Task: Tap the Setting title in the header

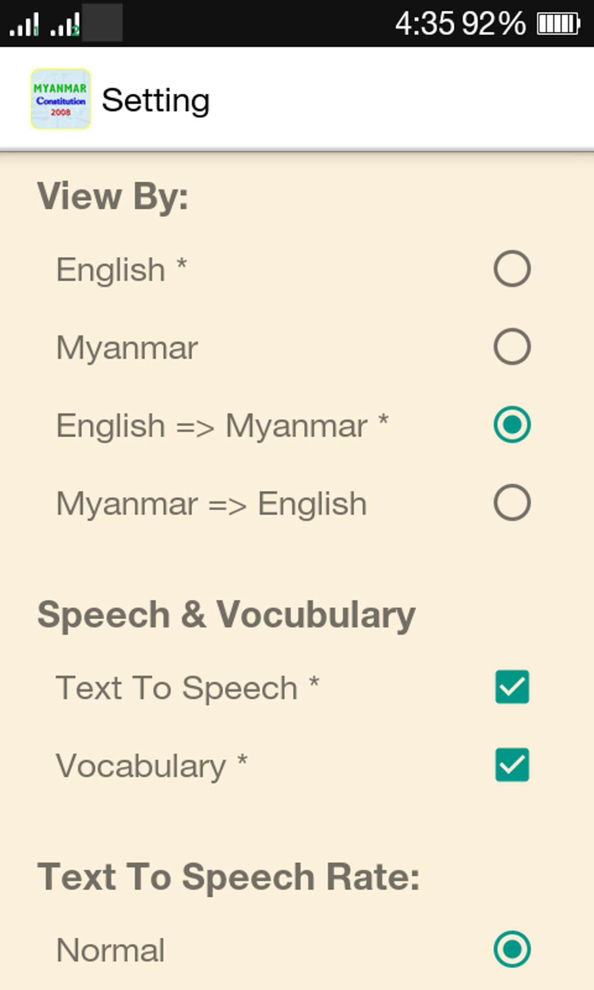Action: (x=156, y=99)
